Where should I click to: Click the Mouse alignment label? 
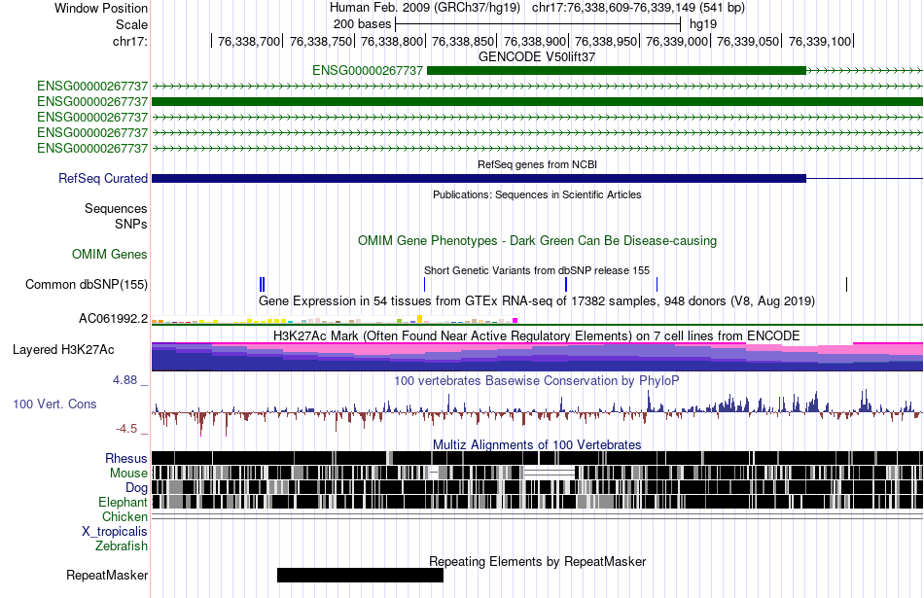[x=128, y=474]
